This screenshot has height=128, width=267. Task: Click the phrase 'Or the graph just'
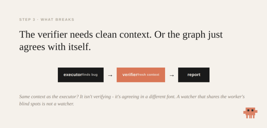click(189, 35)
